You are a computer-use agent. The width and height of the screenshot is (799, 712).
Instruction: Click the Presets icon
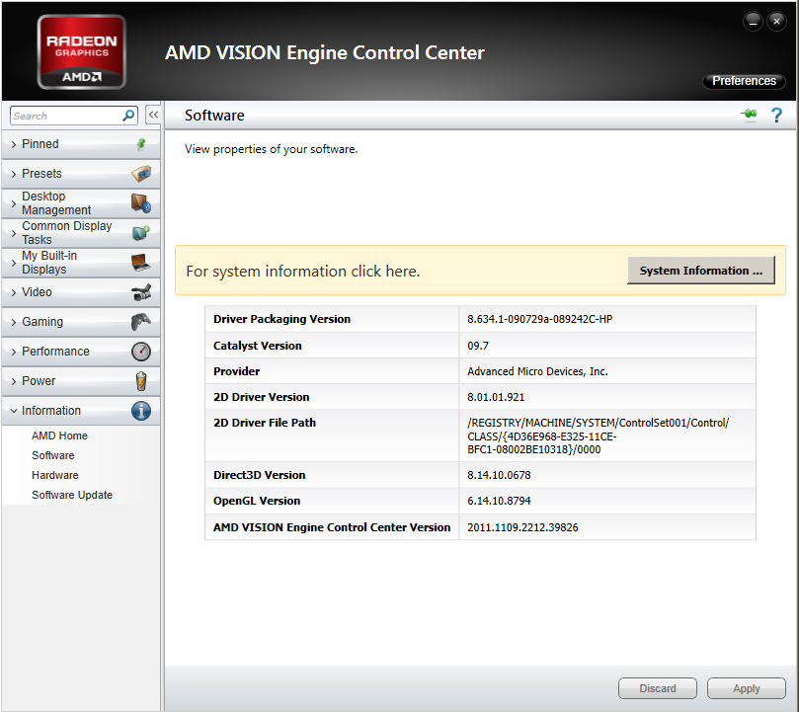click(141, 173)
